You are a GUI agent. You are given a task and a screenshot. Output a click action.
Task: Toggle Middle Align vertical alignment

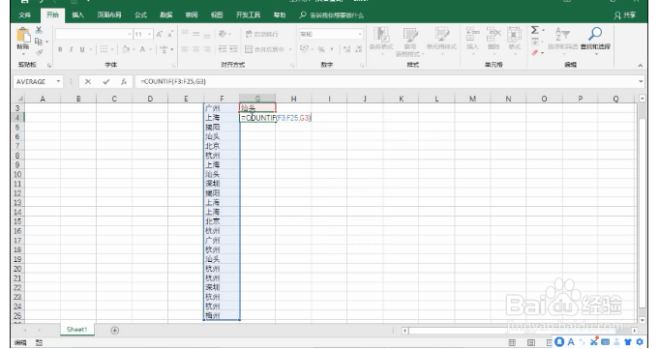tap(195, 34)
